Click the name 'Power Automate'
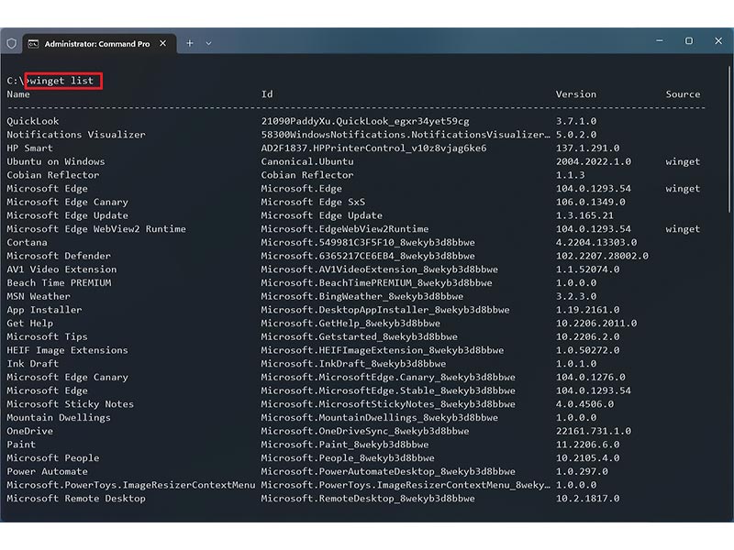734x550 pixels. point(48,471)
